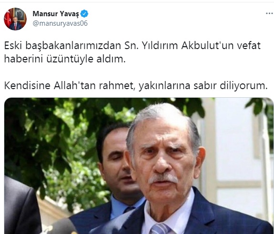Click the word "başbakanlarımızdan" in the tweet
Viewport: 274px width, 234px height.
tap(73, 46)
